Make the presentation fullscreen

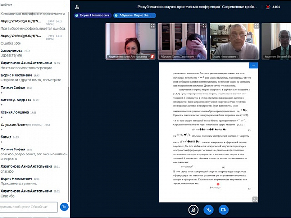255,199
